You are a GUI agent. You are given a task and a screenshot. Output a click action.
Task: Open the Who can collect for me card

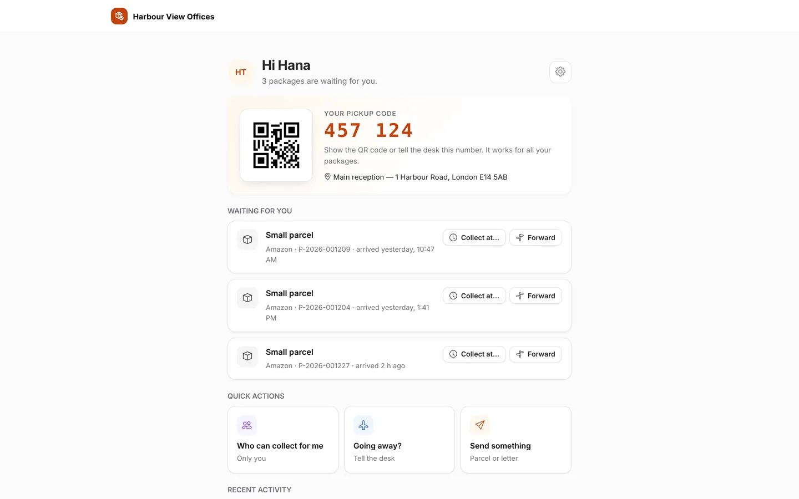[283, 440]
